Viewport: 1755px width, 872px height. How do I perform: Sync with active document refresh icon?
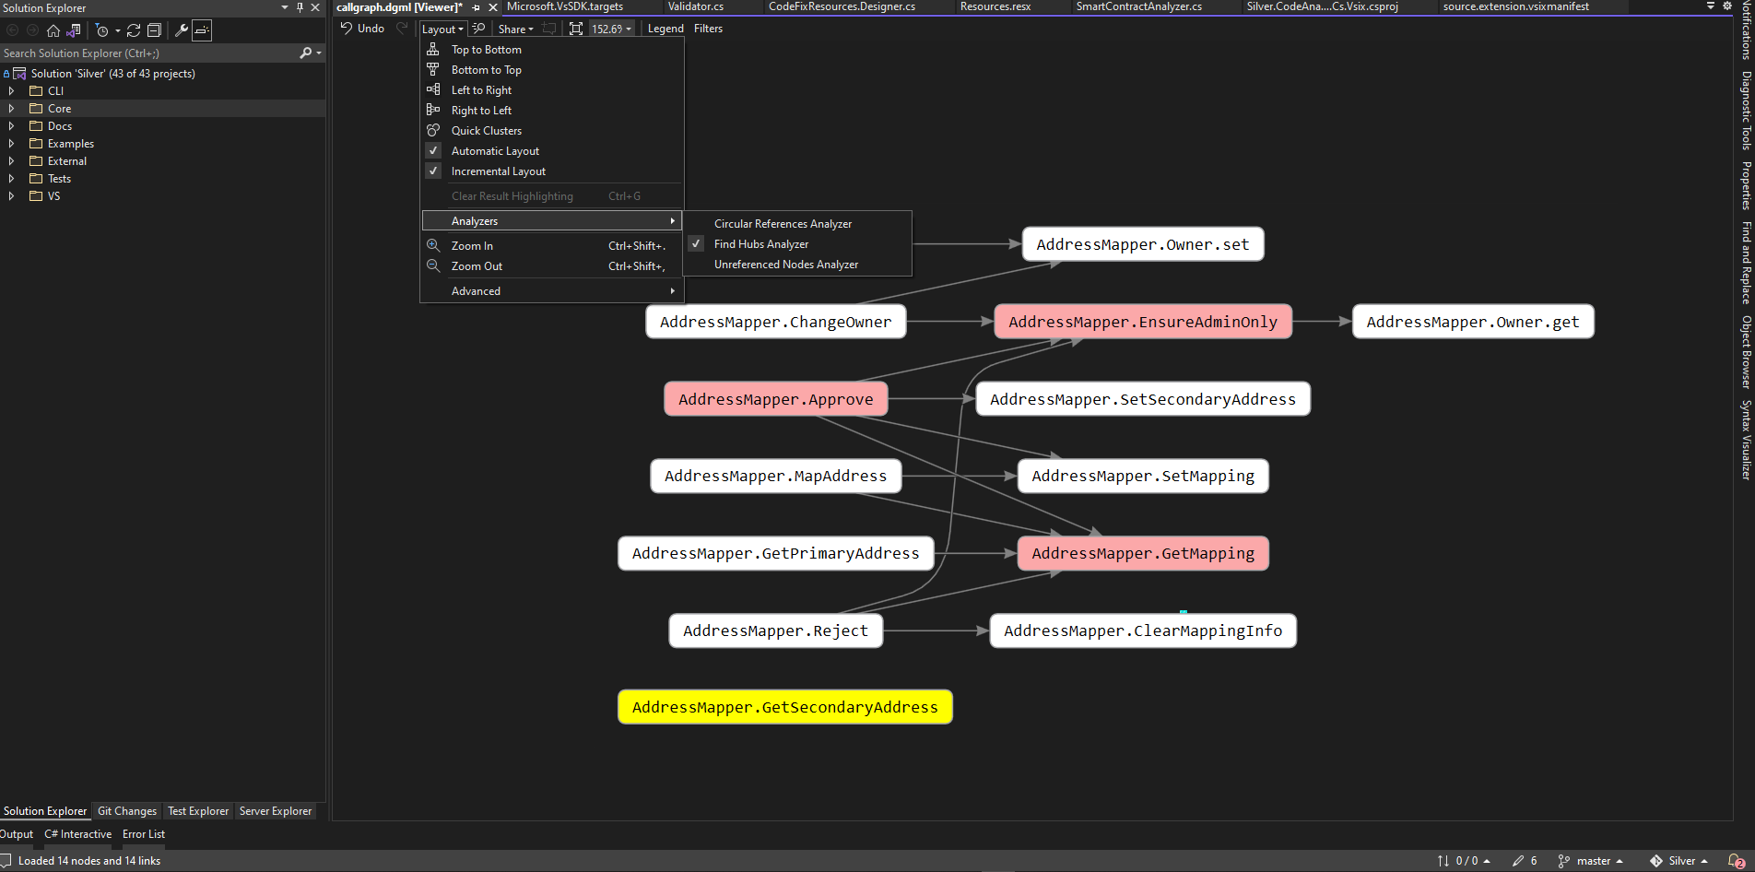134,30
